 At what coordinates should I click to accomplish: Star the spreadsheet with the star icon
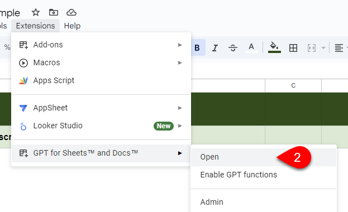click(x=36, y=12)
